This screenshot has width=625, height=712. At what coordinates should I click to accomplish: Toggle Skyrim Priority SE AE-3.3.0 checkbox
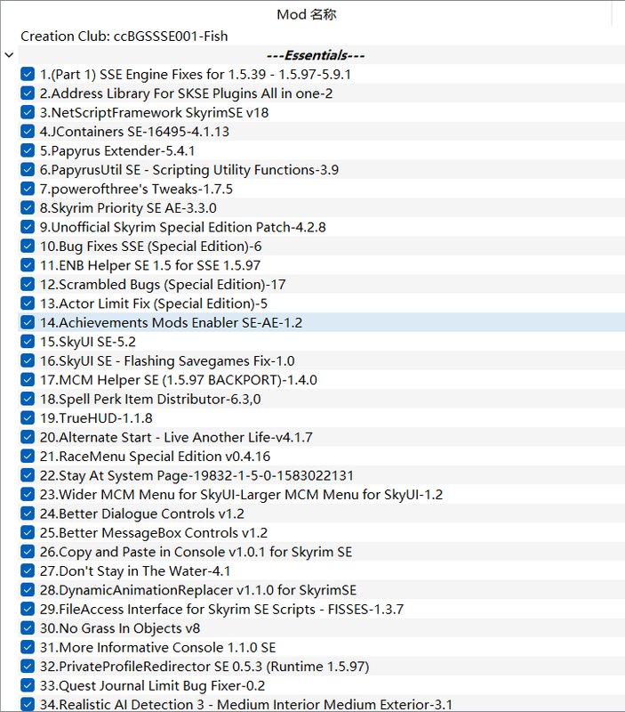click(x=28, y=207)
